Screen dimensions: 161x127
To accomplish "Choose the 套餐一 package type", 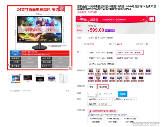I will point(92,87).
